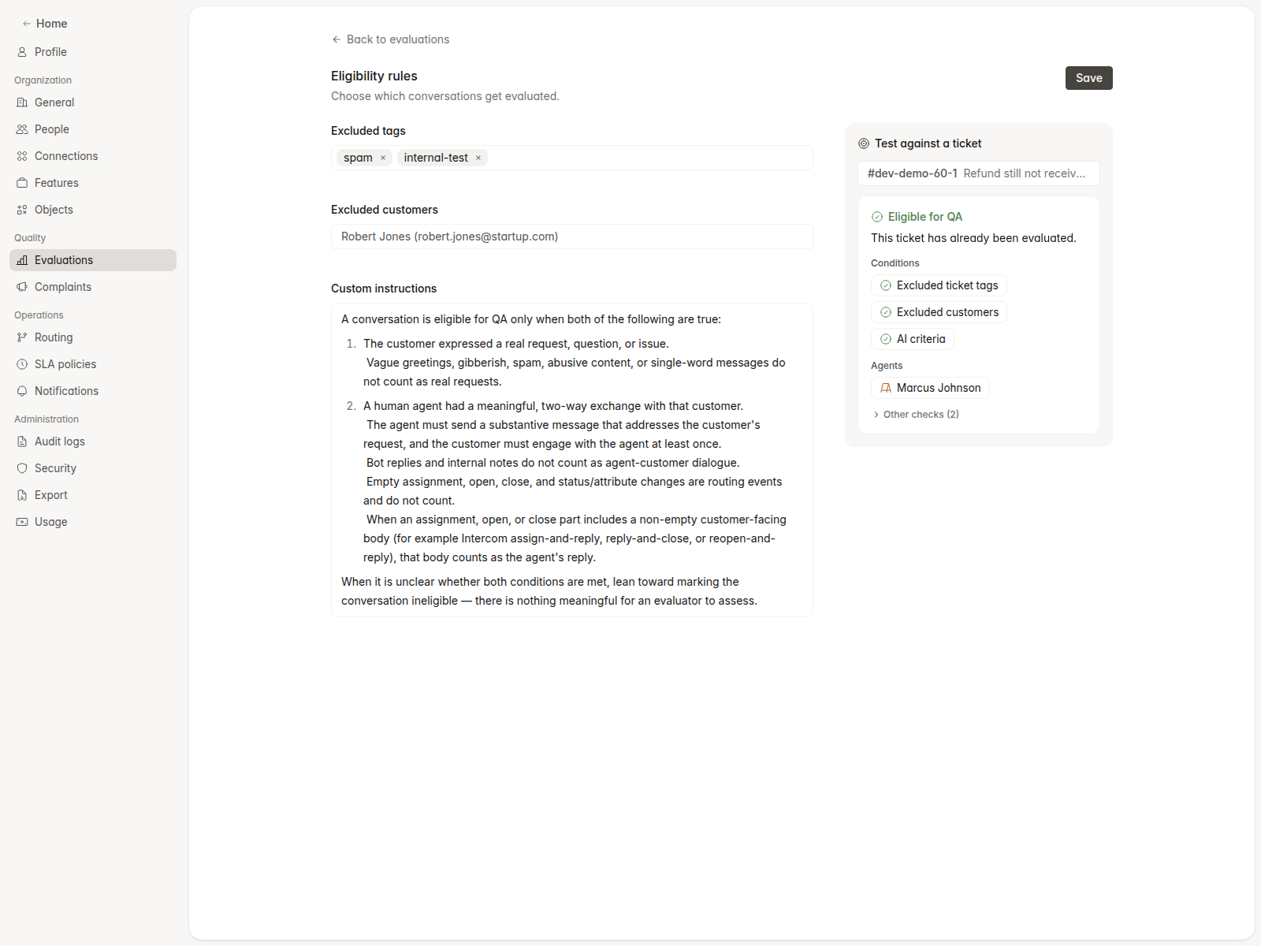Click the target icon beside Test against a ticket
The width and height of the screenshot is (1261, 946).
click(864, 143)
